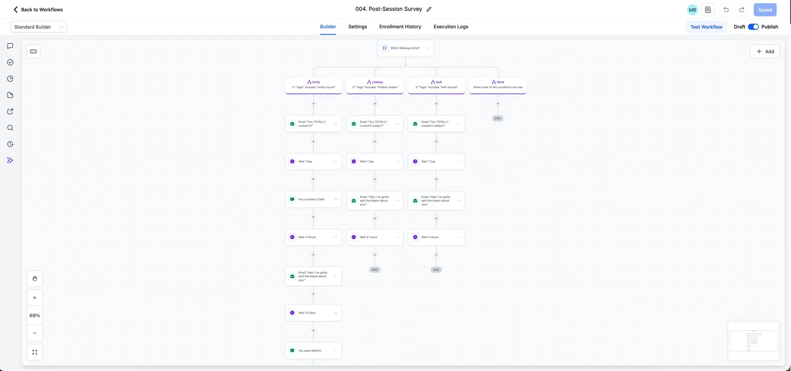This screenshot has height=371, width=791.
Task: Click the email icon on Lindsey's spill the beans step
Action: (354, 201)
